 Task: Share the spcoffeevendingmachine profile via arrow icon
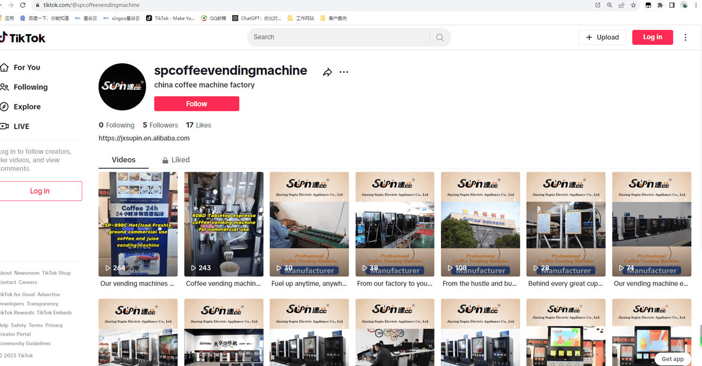click(327, 72)
